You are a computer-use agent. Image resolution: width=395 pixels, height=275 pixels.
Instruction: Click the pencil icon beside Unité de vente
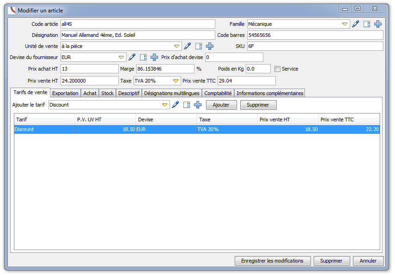pos(188,46)
